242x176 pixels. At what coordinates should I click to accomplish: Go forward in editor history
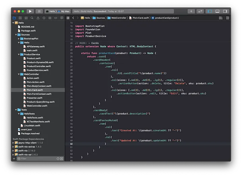[78, 18]
